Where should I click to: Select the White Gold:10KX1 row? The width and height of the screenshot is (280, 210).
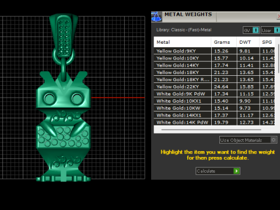pos(214,101)
